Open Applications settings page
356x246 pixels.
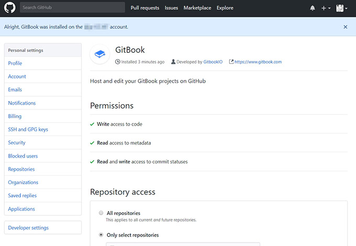point(43,209)
